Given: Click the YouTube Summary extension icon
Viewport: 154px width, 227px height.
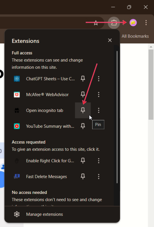Looking at the screenshot, I should [x=17, y=126].
